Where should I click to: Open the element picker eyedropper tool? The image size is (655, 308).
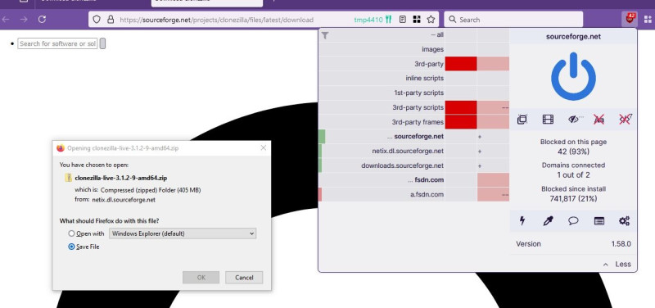548,220
